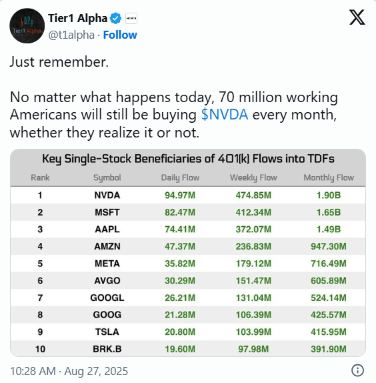Click the Symbol column header
The width and height of the screenshot is (376, 383).
click(x=107, y=177)
